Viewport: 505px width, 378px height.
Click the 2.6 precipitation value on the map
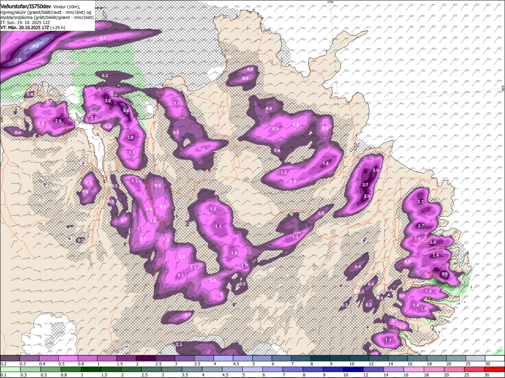pyautogui.click(x=59, y=121)
